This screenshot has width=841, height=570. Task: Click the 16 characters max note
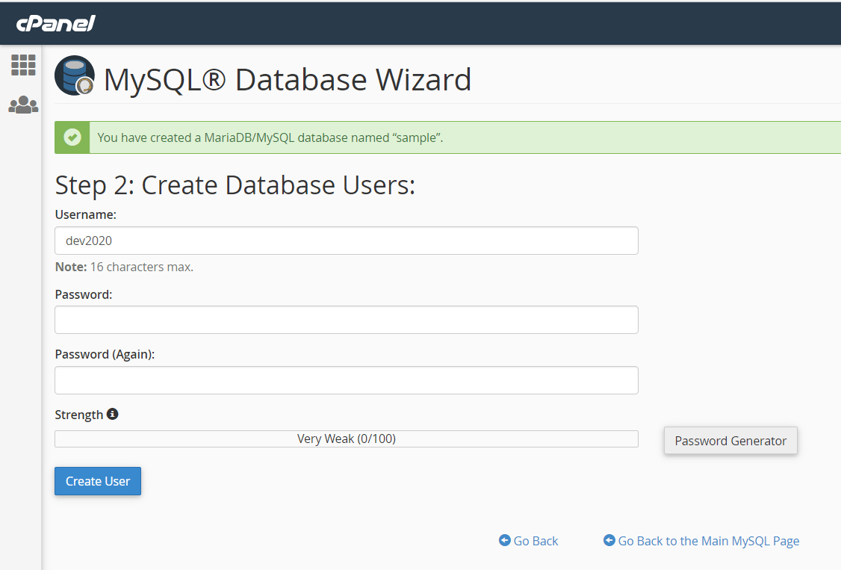pos(124,267)
